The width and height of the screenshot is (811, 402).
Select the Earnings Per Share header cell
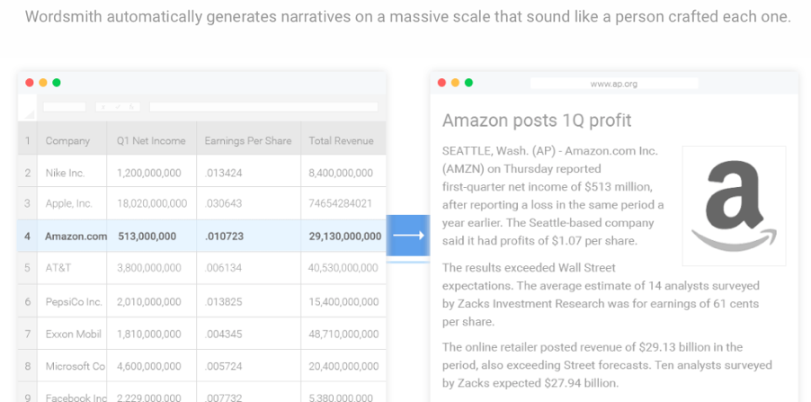(x=249, y=138)
